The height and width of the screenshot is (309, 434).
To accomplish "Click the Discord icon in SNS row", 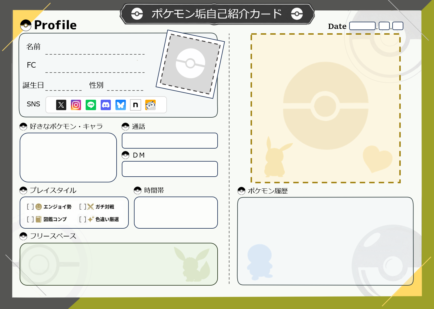I will [x=106, y=105].
